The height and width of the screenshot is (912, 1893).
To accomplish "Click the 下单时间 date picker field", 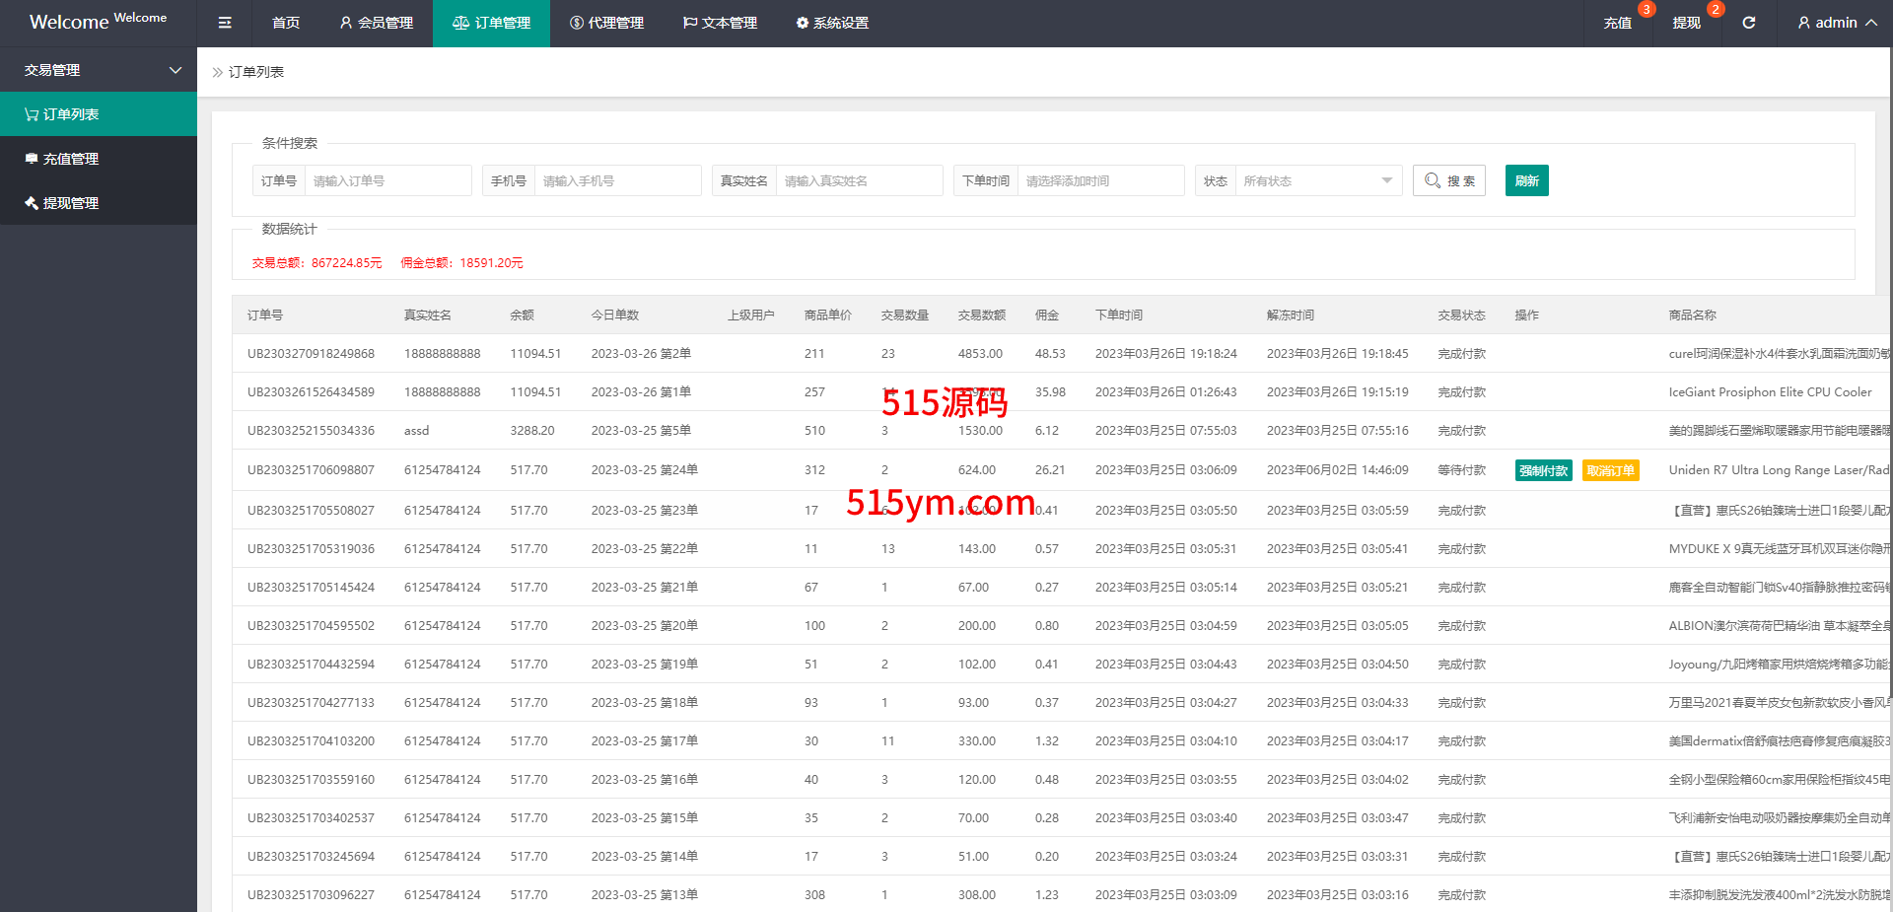I will click(1099, 180).
